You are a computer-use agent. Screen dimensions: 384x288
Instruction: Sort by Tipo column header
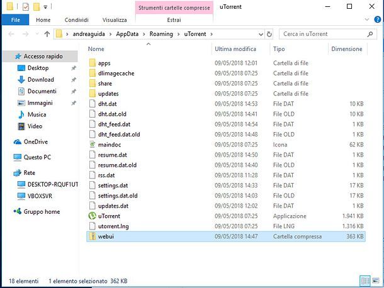tap(279, 49)
